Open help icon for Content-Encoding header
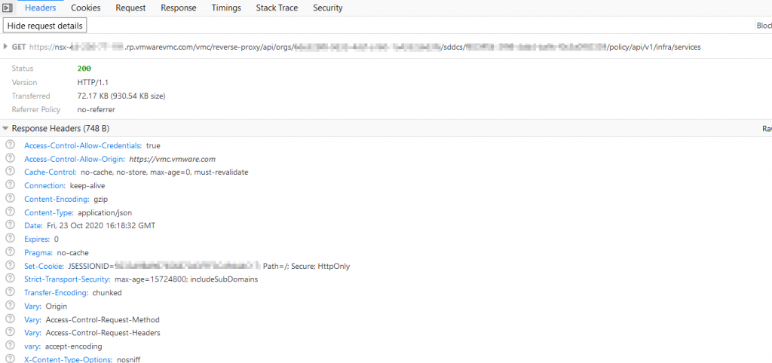This screenshot has height=363, width=772. [10, 199]
